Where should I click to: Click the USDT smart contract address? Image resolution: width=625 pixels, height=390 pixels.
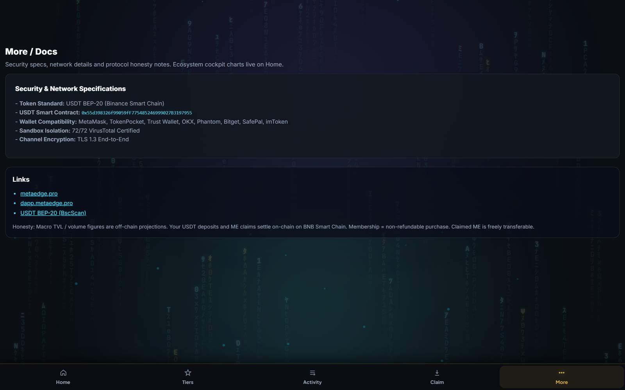click(x=137, y=113)
